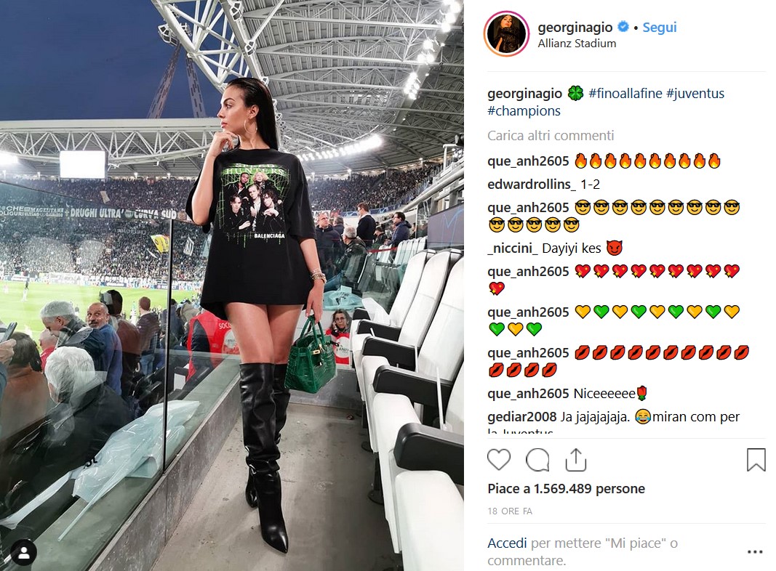The image size is (776, 571).
Task: Open comments with the speech bubble icon
Action: (x=537, y=460)
